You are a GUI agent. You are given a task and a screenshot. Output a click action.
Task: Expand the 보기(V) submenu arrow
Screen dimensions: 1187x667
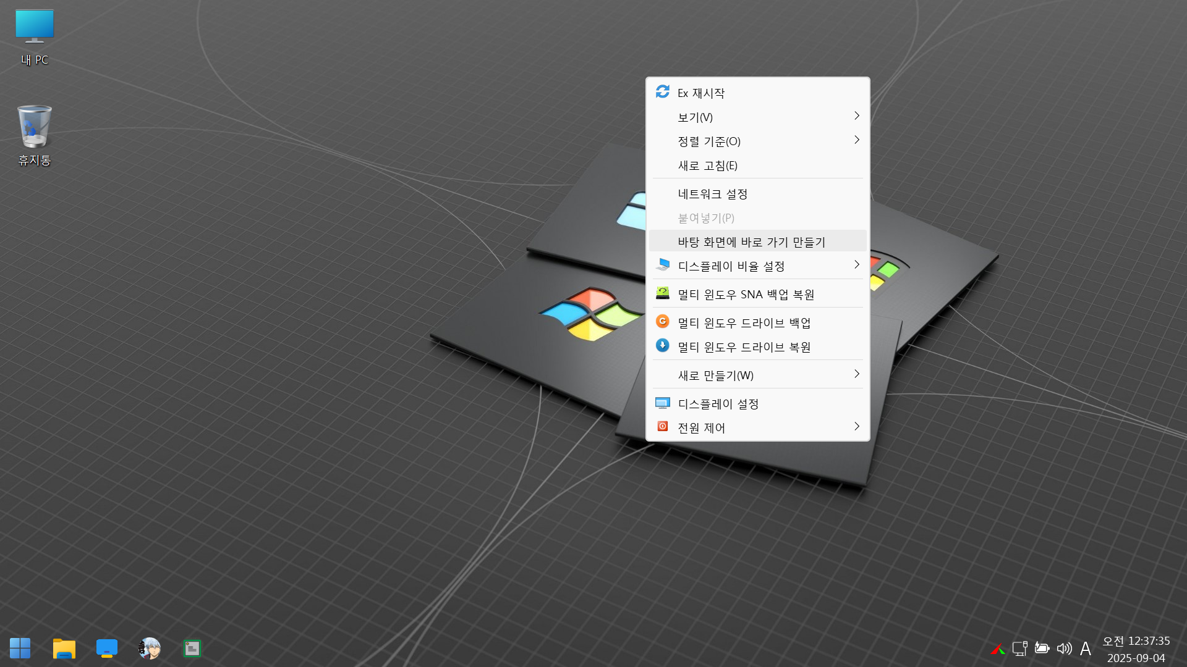click(x=856, y=116)
